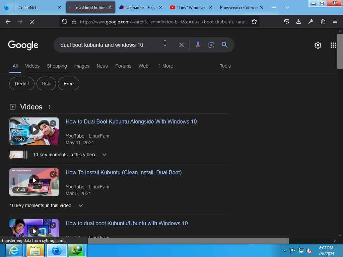Open How To Install Kubuntu Clean Install link
Image resolution: width=343 pixels, height=257 pixels.
pyautogui.click(x=124, y=173)
